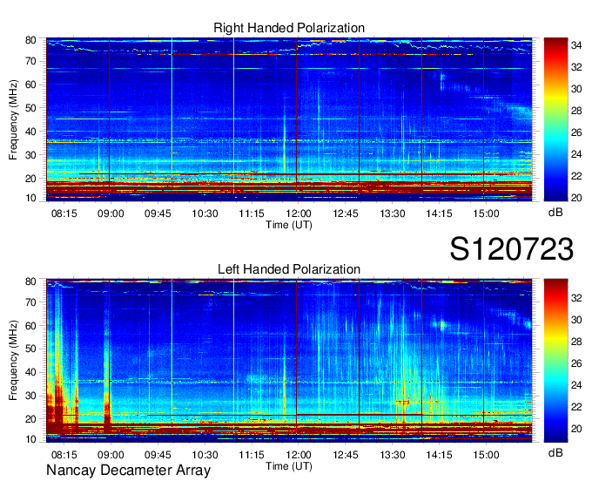Click the Frequency (MHz) label of bottom plot

13,361
